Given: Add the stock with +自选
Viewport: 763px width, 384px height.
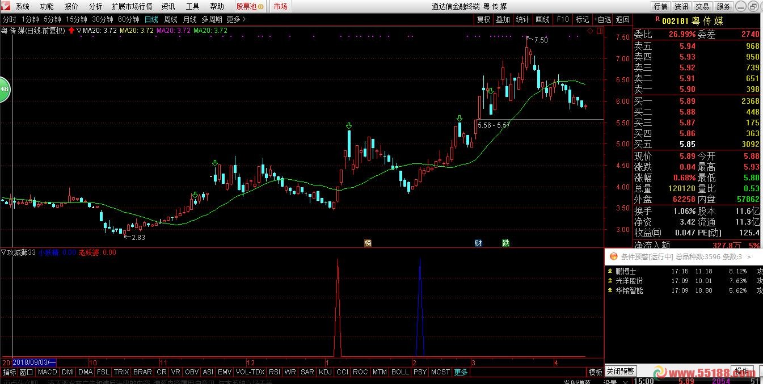Looking at the screenshot, I should (602, 19).
